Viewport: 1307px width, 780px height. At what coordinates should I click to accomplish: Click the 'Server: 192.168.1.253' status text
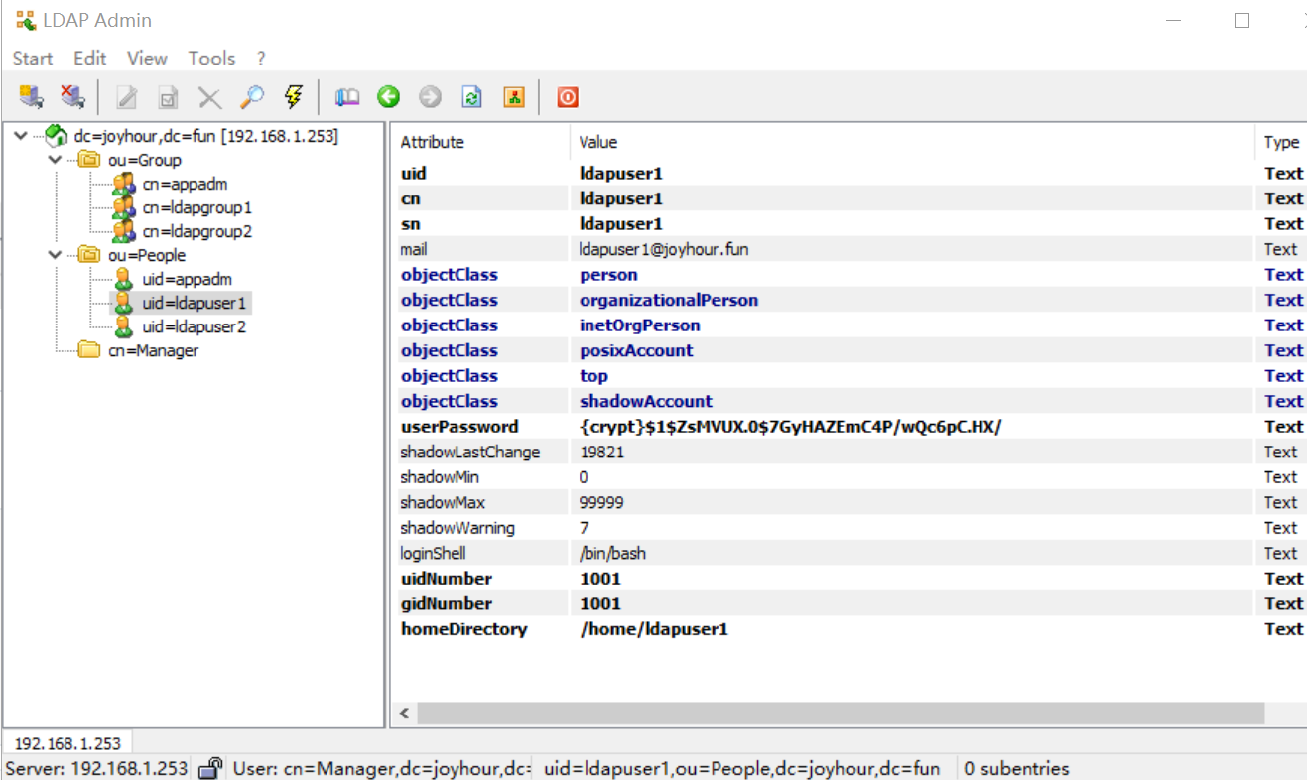pyautogui.click(x=96, y=768)
